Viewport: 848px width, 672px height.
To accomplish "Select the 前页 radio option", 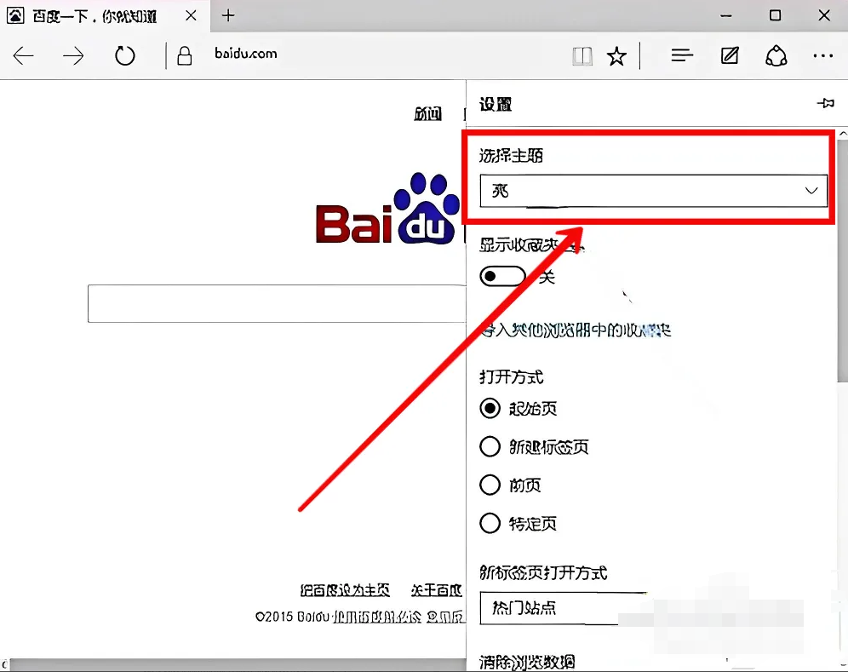I will (490, 485).
